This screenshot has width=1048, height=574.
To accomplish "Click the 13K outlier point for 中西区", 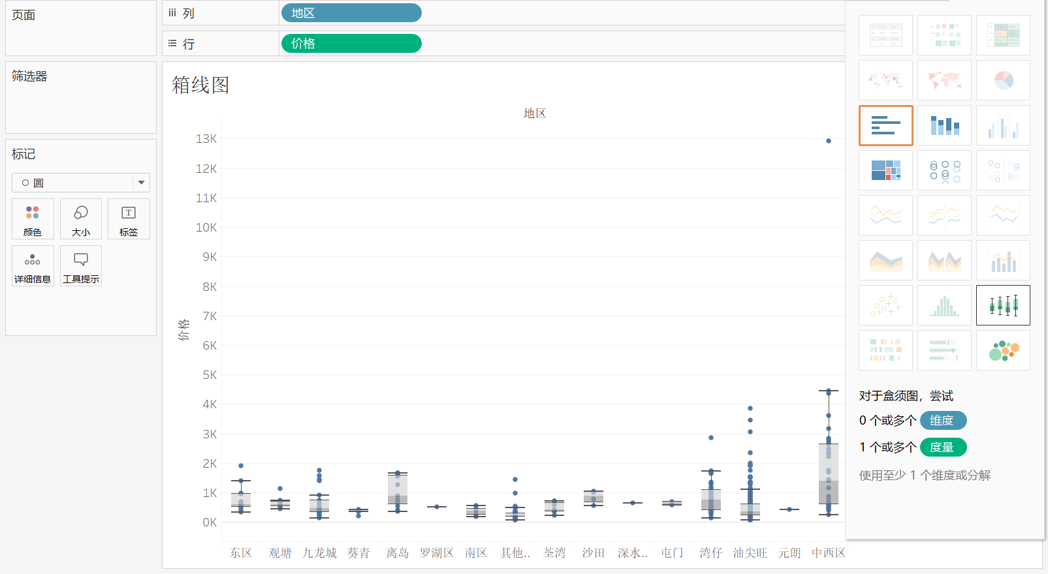I will pyautogui.click(x=829, y=141).
